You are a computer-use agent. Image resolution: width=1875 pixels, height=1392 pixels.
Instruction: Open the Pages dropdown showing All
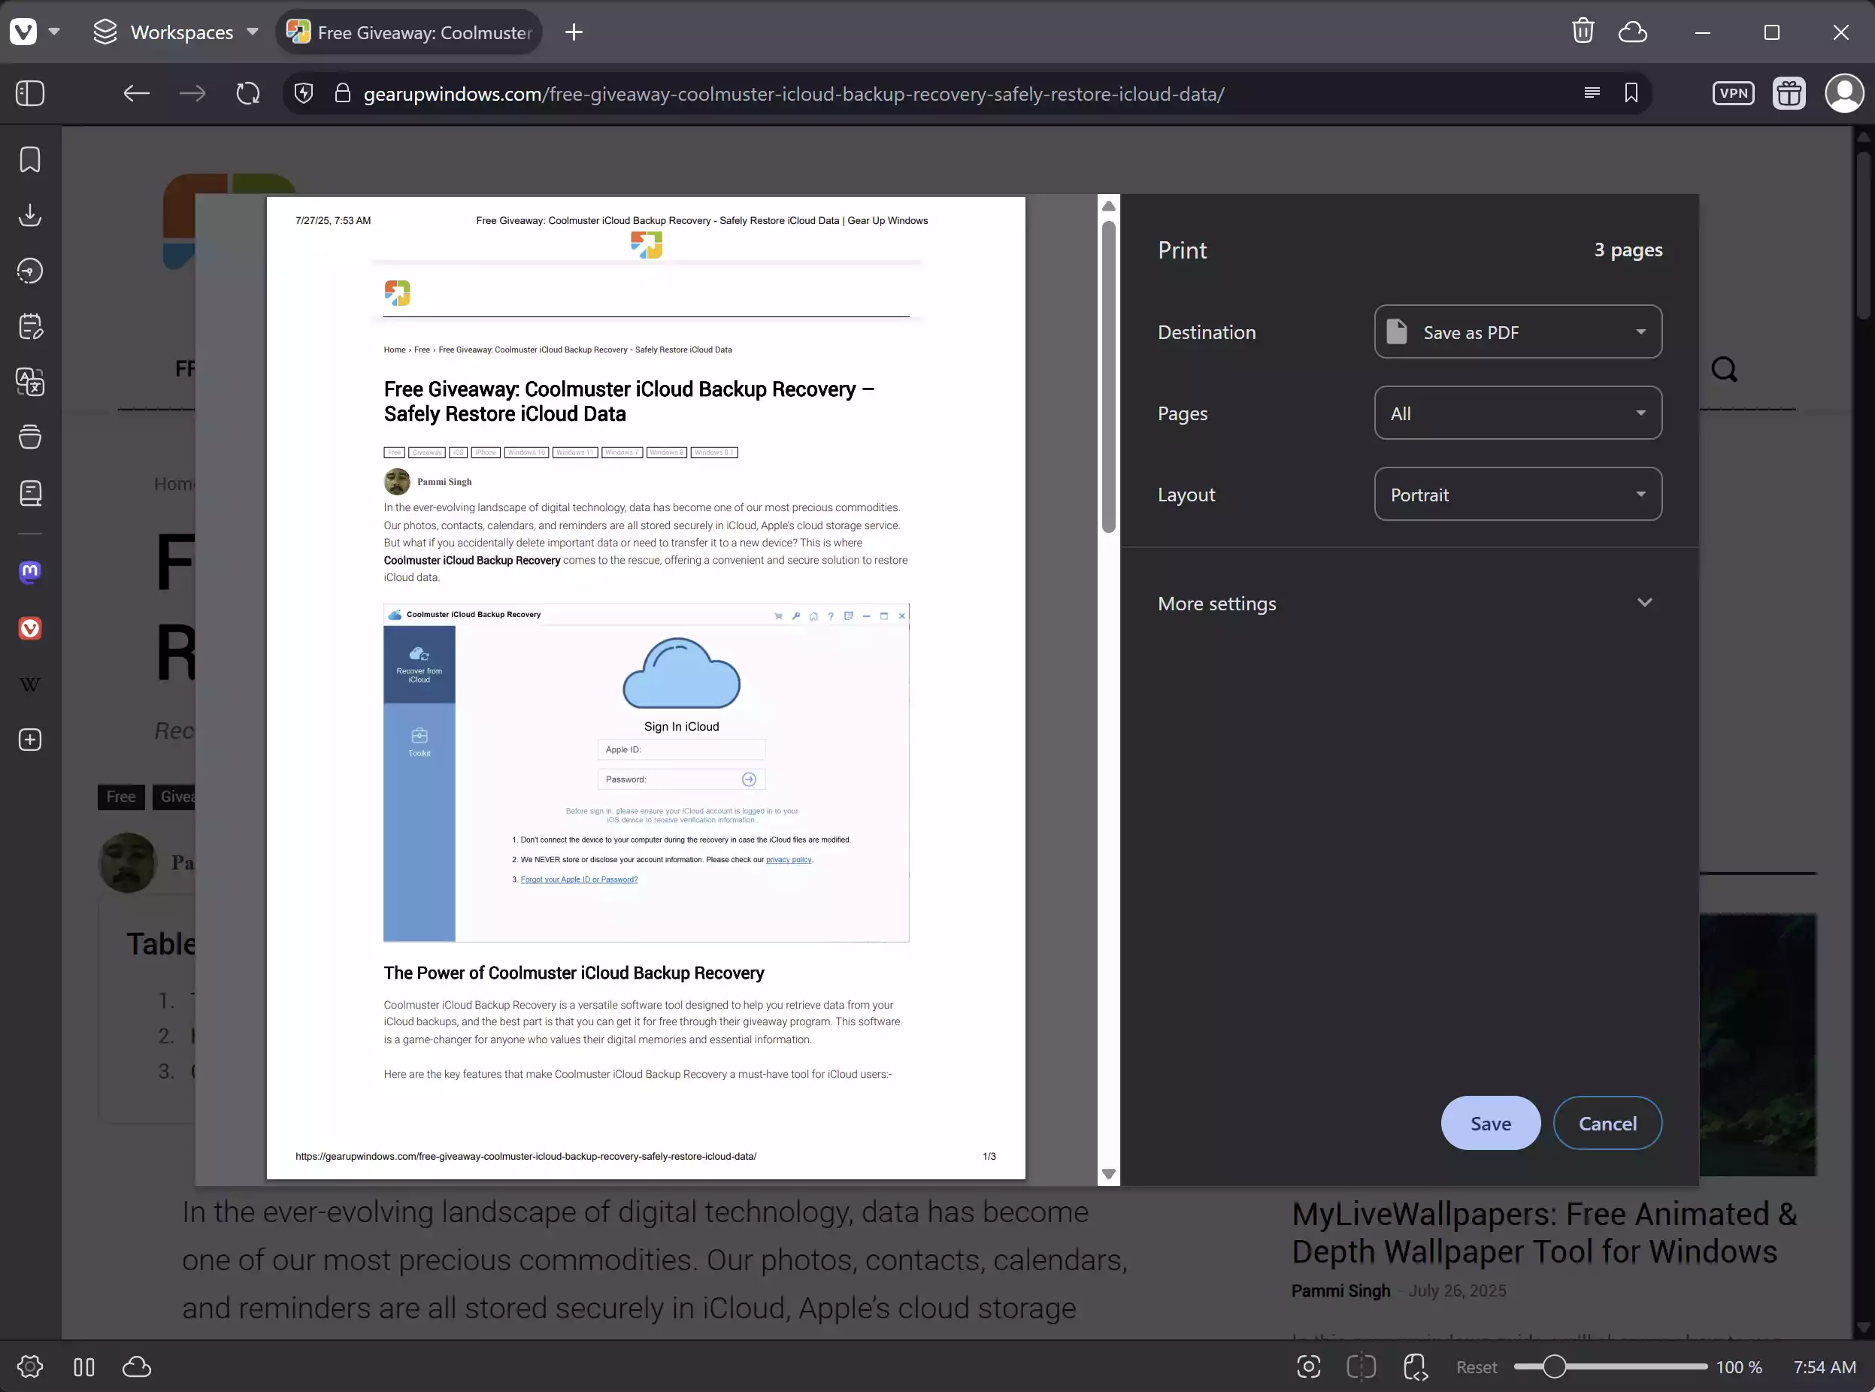point(1516,413)
